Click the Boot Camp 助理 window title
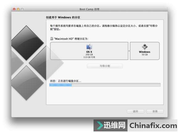 (x=89, y=9)
